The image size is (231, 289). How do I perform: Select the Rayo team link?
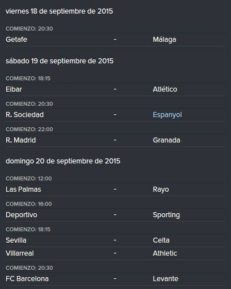[161, 189]
